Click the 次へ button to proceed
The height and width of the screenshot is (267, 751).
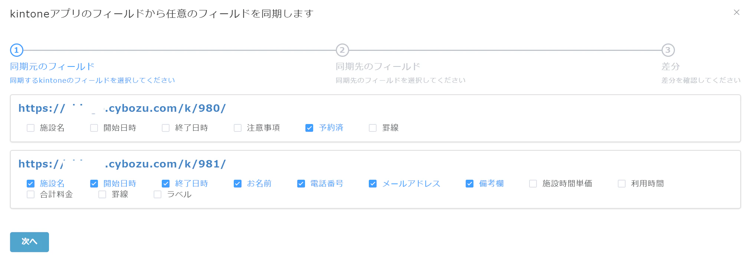(29, 242)
